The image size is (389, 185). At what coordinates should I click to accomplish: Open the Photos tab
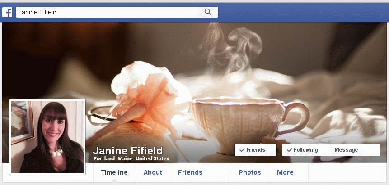tap(250, 172)
